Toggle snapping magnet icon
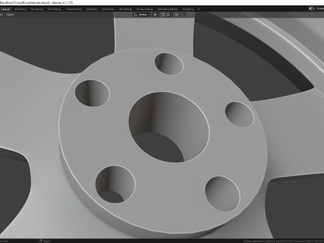324x243 pixels. pos(163,15)
